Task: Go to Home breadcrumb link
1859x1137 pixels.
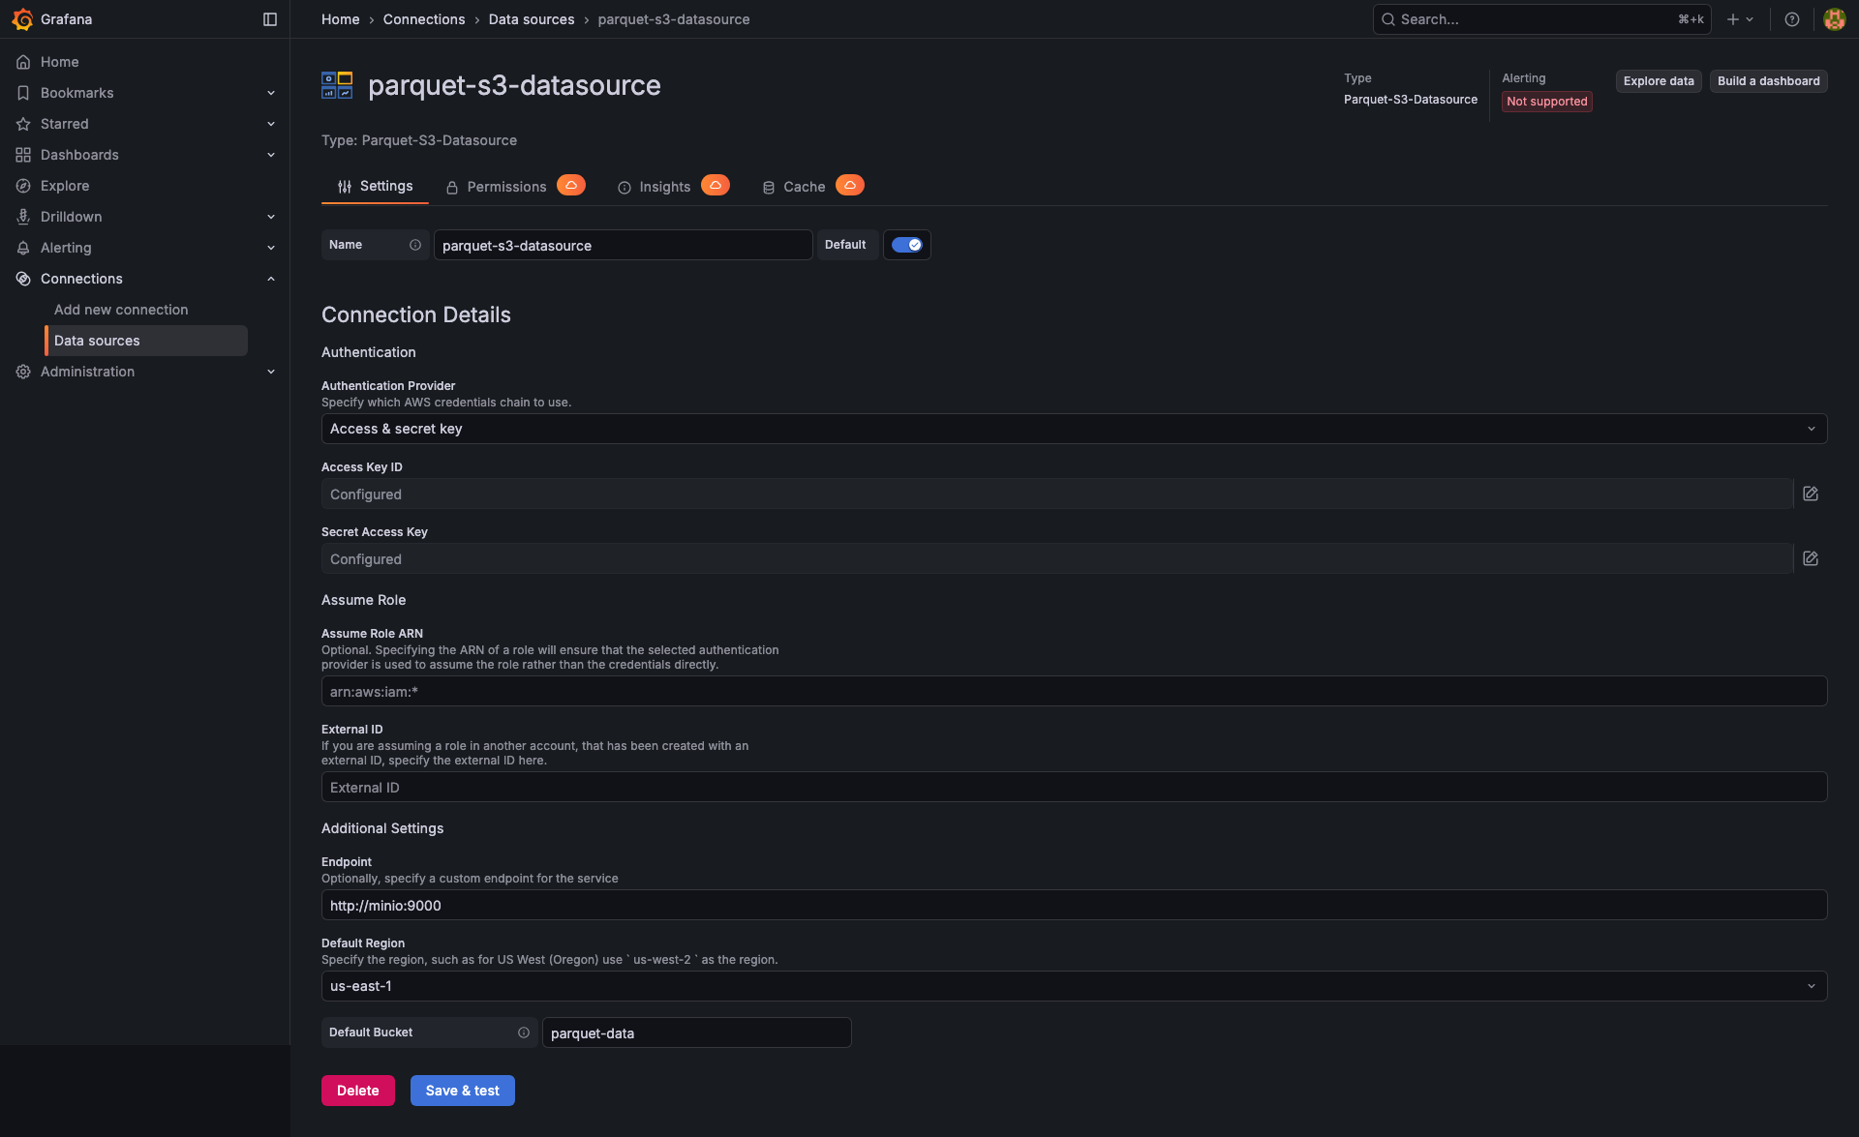Action: [x=341, y=19]
